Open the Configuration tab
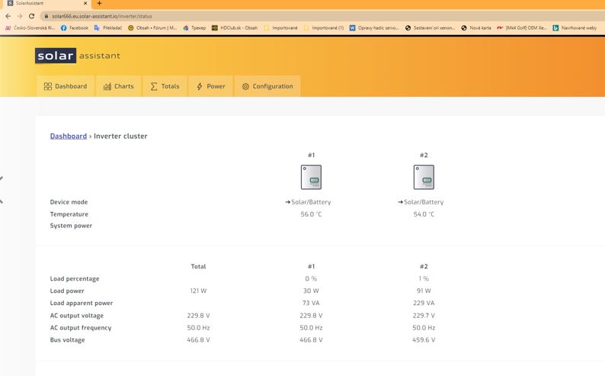 click(267, 86)
